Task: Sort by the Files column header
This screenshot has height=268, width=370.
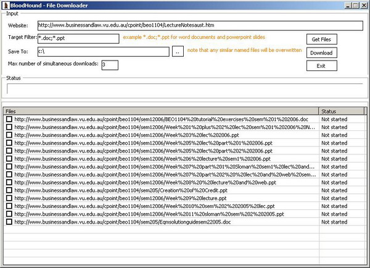Action: [161, 111]
